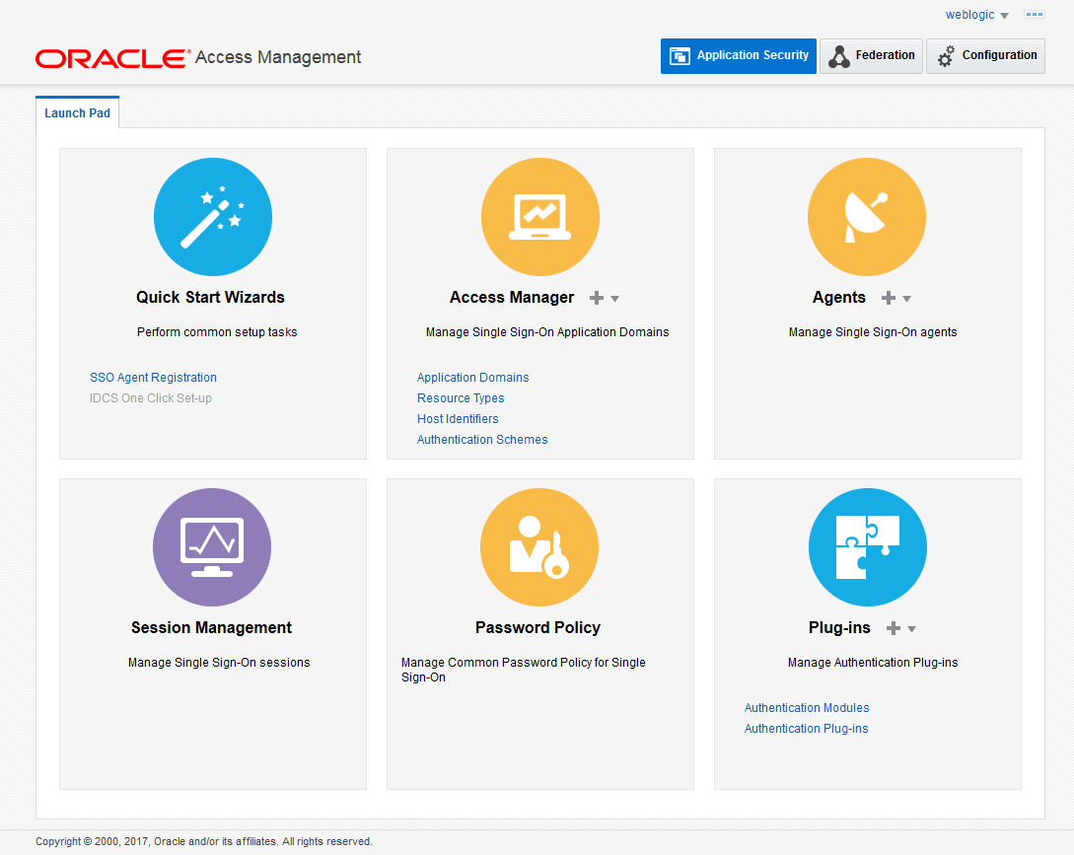Click the Agents heading
Screen dimensions: 1074x855
tap(839, 298)
